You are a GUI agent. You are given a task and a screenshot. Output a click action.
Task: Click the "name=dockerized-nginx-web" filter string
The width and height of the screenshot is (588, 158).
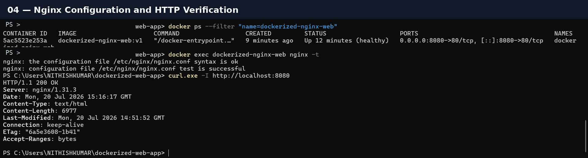288,26
